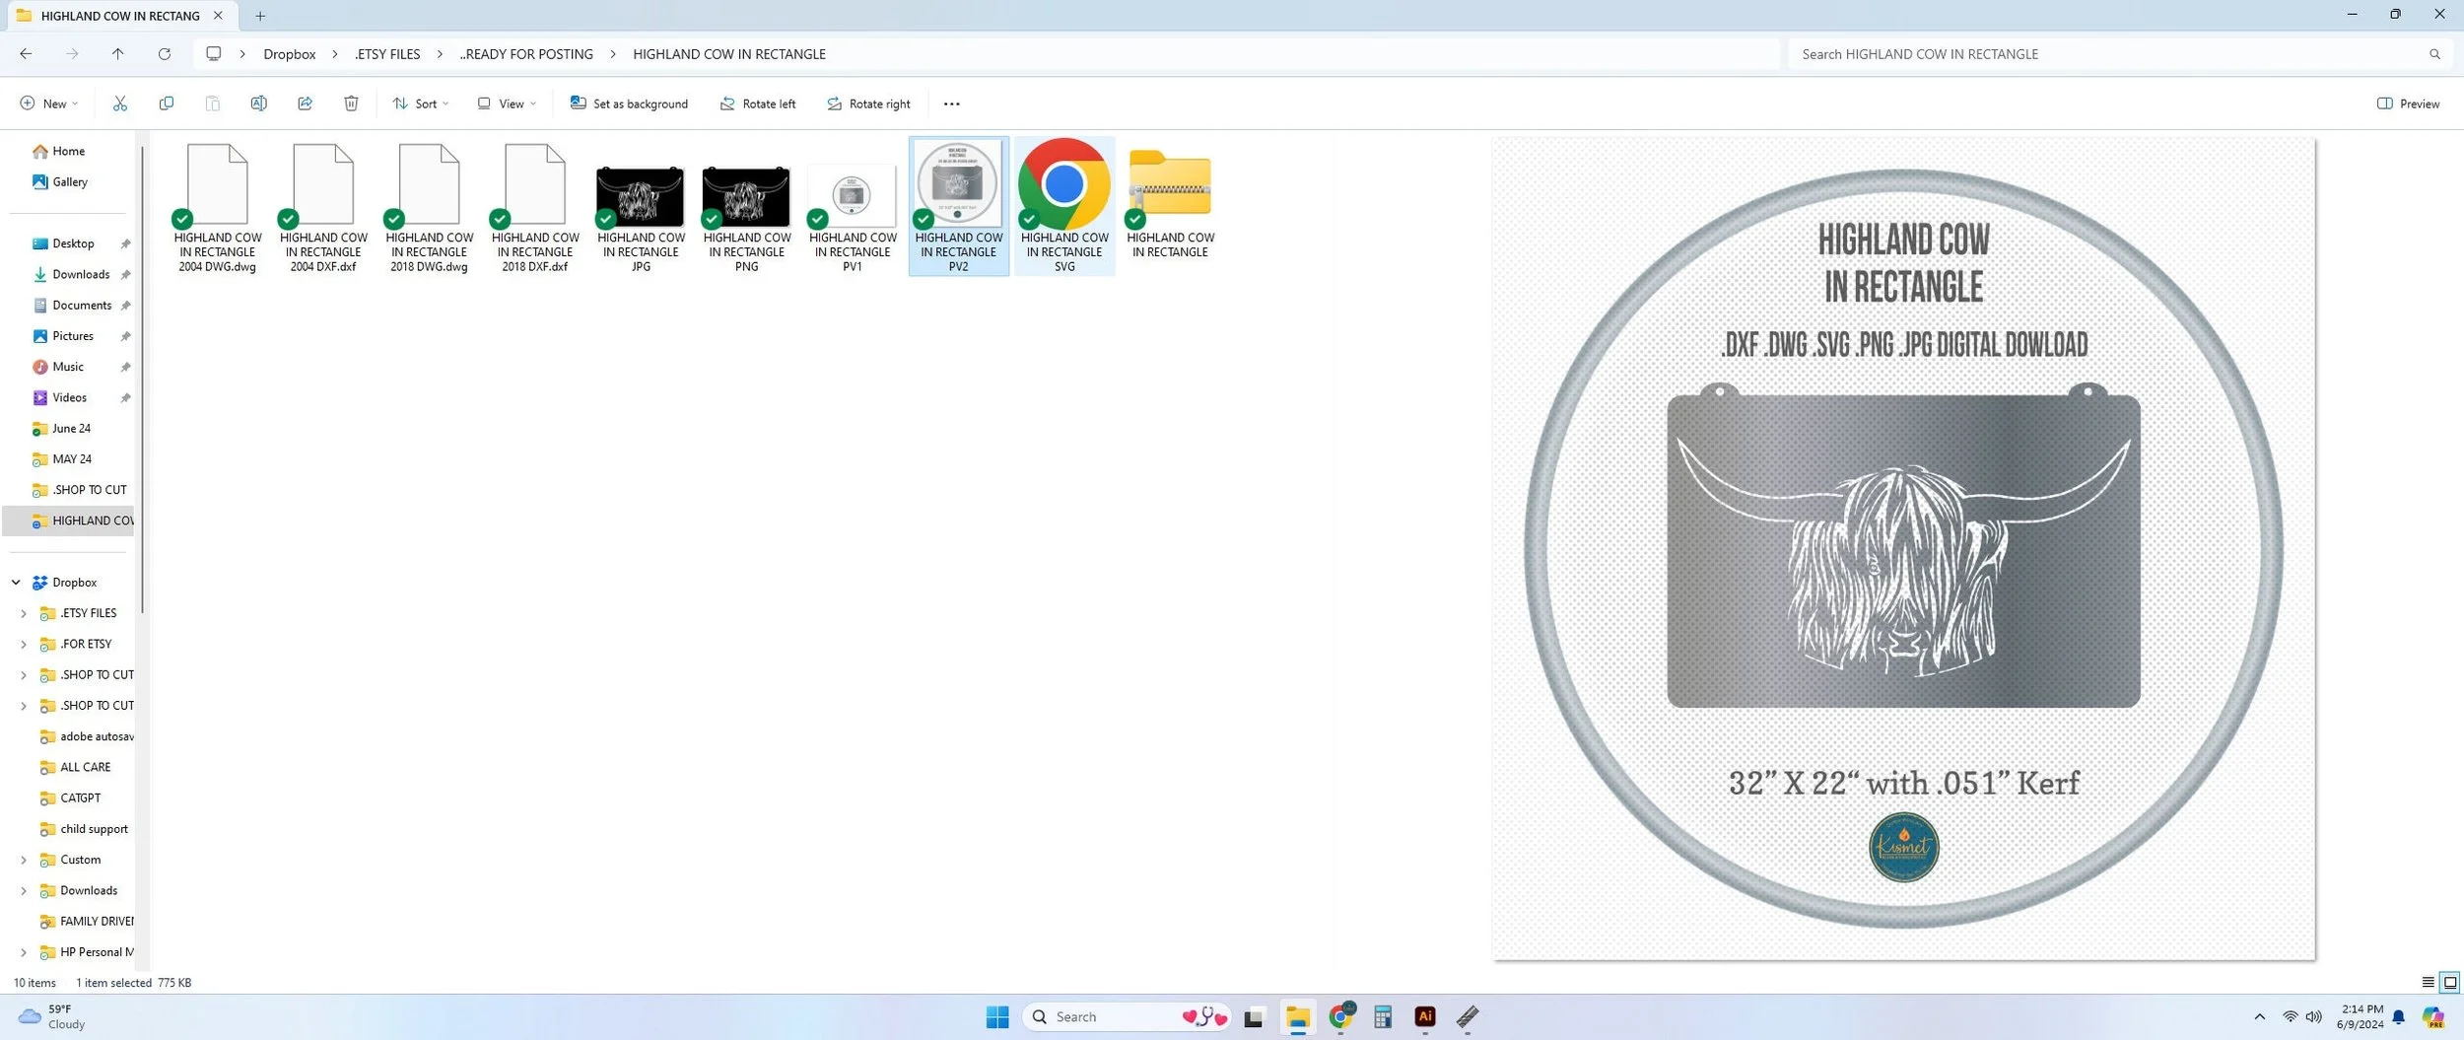Select the 2004 DWG.dwg file
Screen dimensions: 2464x1040
[218, 208]
